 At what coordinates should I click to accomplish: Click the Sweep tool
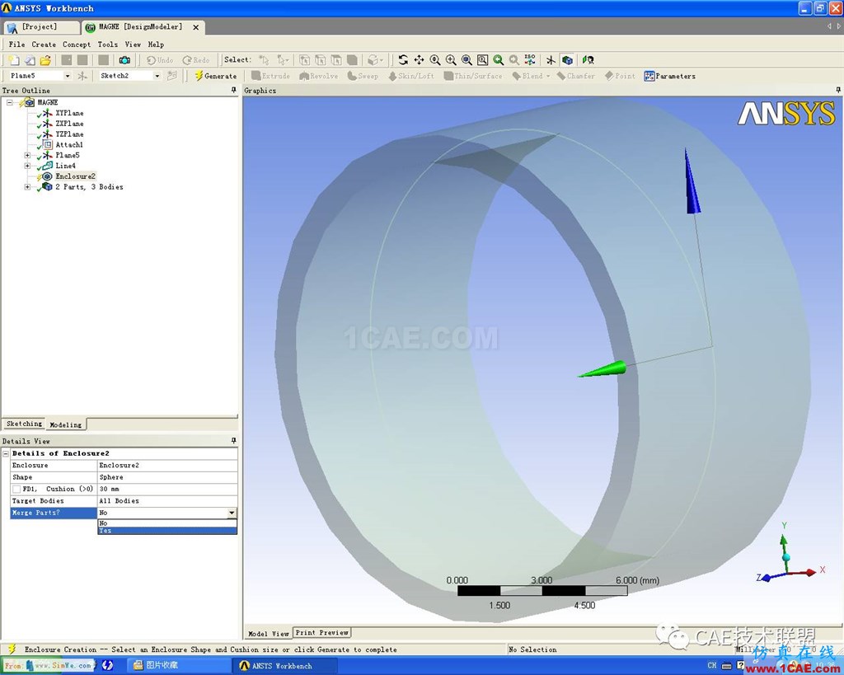click(363, 76)
